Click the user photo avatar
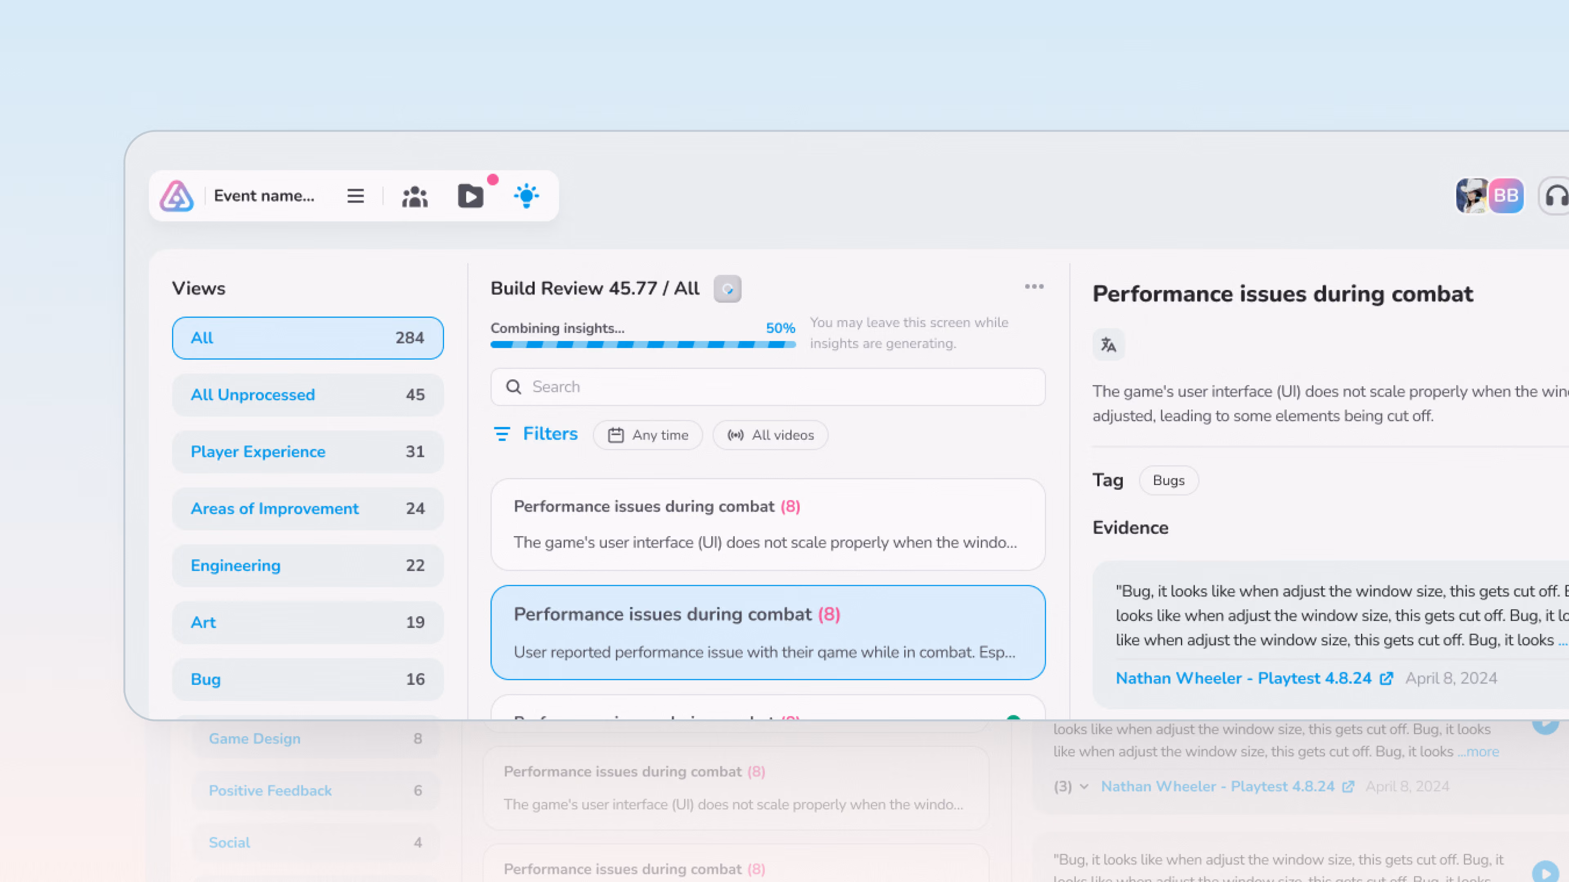The height and width of the screenshot is (882, 1569). (x=1471, y=196)
